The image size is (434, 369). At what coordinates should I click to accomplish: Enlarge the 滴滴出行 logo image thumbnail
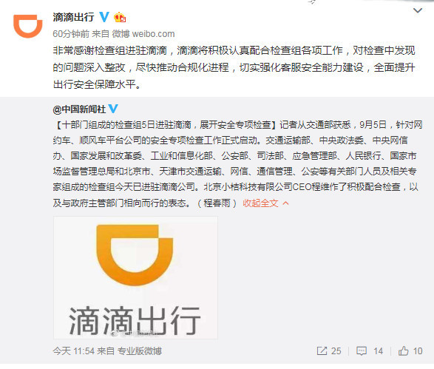pyautogui.click(x=135, y=277)
